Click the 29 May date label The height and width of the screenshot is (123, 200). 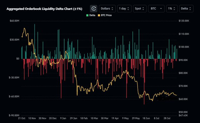136,118
